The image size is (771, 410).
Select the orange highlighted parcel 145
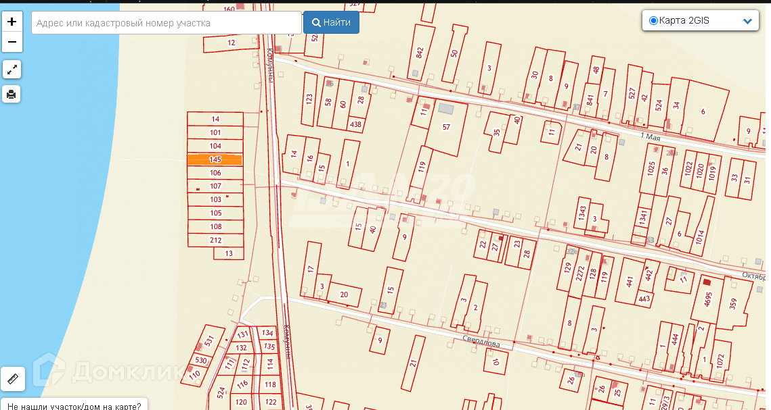point(215,160)
